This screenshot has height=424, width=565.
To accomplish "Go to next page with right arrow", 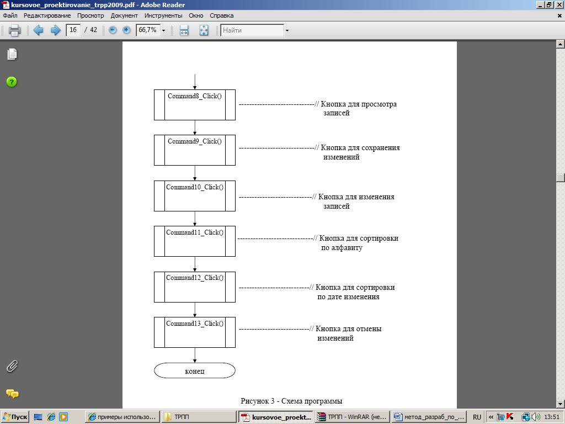I will [x=56, y=30].
